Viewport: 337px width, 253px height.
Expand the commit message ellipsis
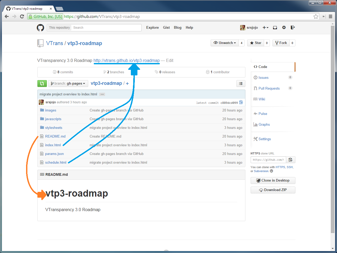pos(102,94)
